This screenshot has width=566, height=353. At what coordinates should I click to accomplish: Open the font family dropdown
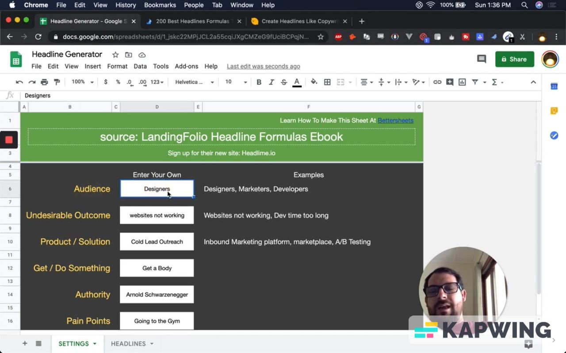pyautogui.click(x=195, y=82)
